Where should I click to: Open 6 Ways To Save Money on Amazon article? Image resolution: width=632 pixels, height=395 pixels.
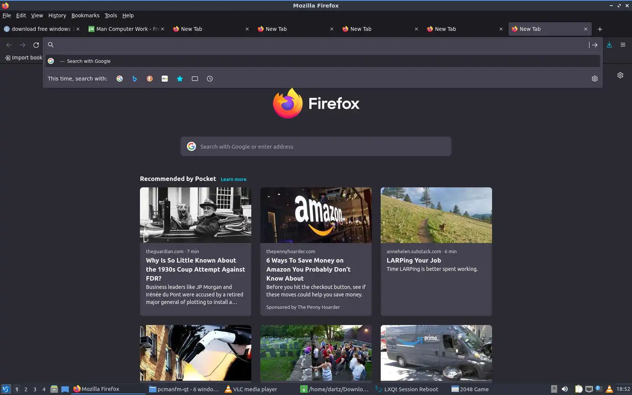click(x=308, y=269)
